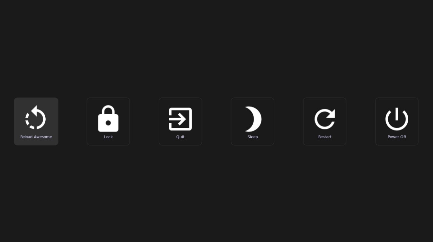Select the 'Quit' text label
The width and height of the screenshot is (433, 242).
point(180,137)
